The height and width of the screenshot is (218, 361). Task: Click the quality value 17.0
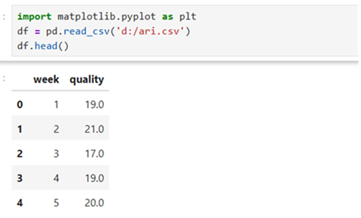95,154
